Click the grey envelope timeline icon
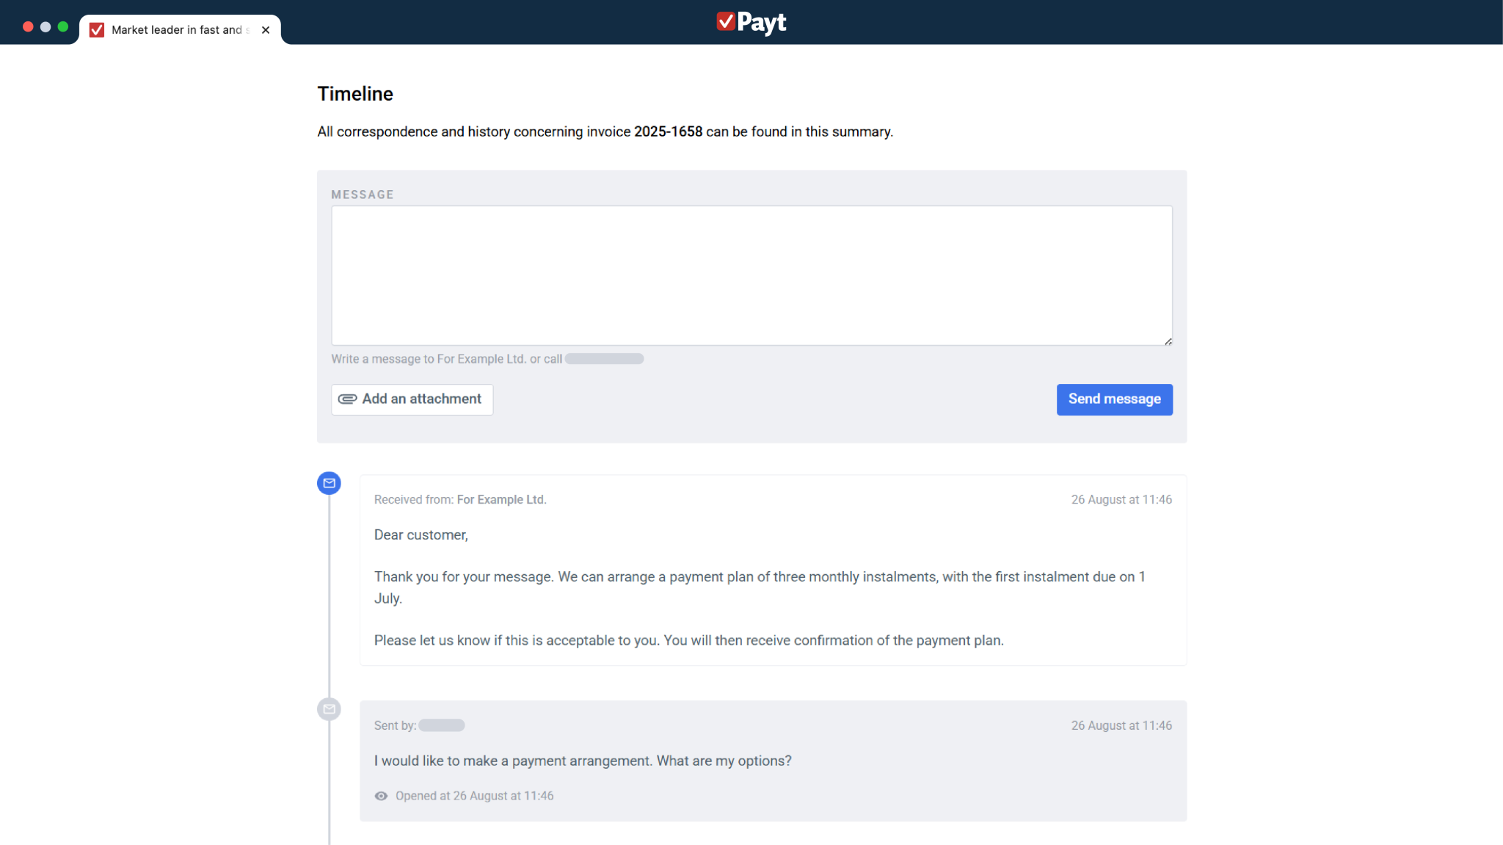 [329, 709]
